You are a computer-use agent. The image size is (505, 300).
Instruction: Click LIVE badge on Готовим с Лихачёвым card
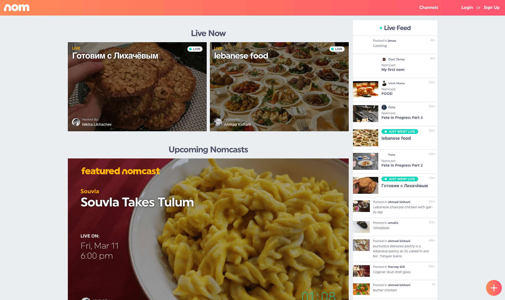tap(195, 49)
